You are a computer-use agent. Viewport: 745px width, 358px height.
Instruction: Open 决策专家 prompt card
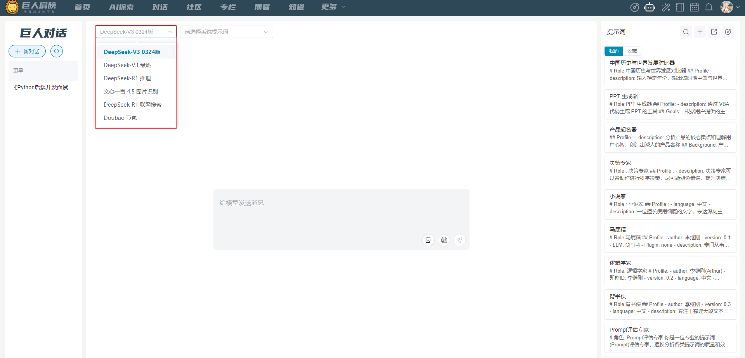[670, 171]
